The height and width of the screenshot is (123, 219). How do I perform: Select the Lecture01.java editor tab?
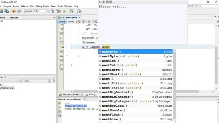pyautogui.click(x=69, y=17)
